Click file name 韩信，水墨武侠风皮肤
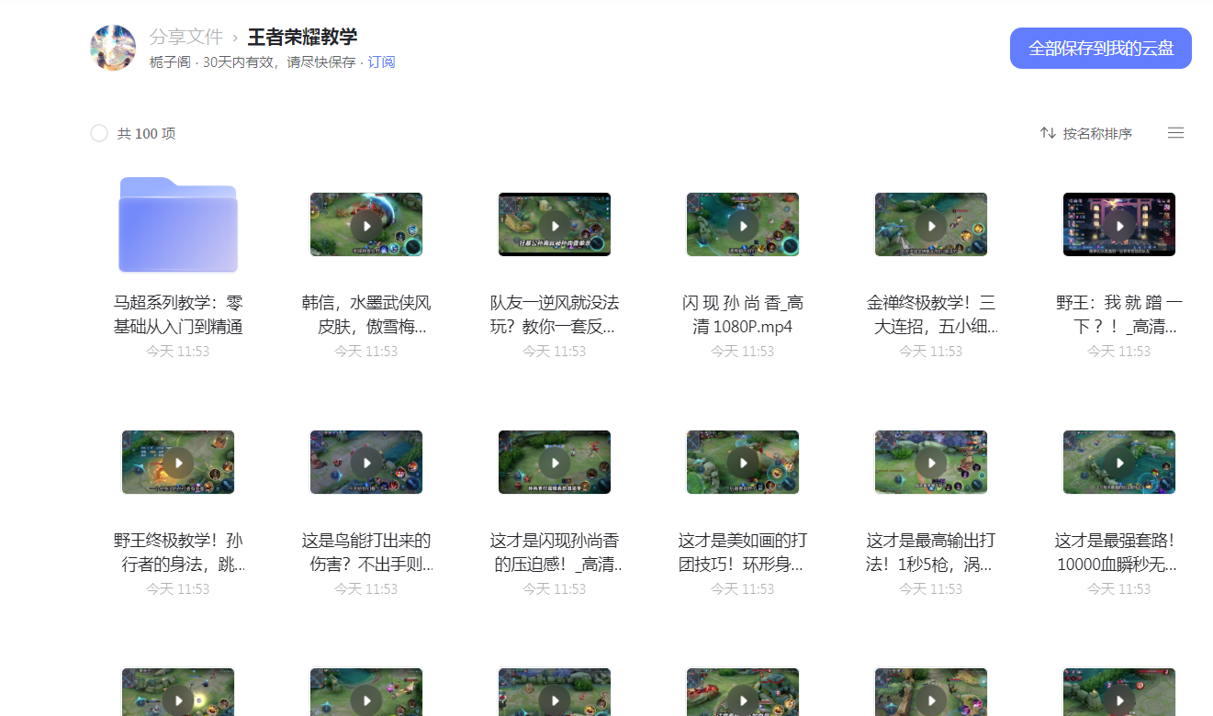The width and height of the screenshot is (1213, 716). click(x=366, y=315)
